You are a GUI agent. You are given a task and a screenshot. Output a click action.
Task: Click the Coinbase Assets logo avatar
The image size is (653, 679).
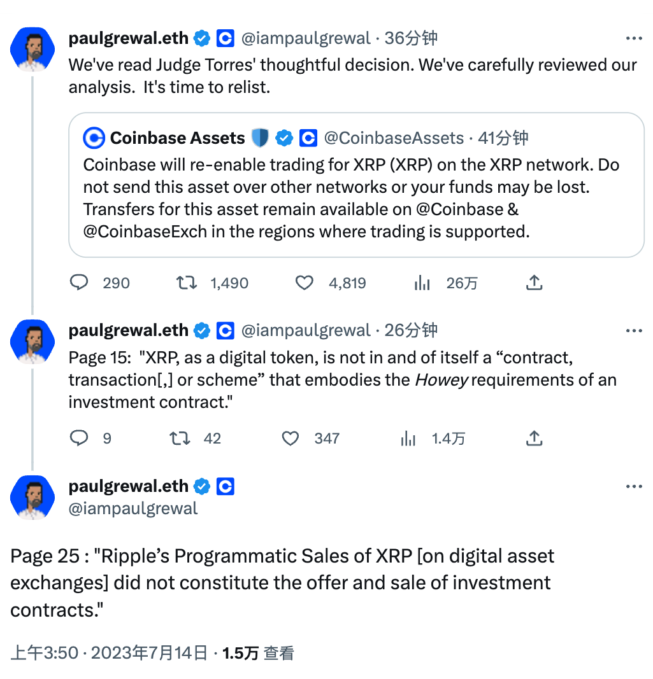(x=95, y=138)
